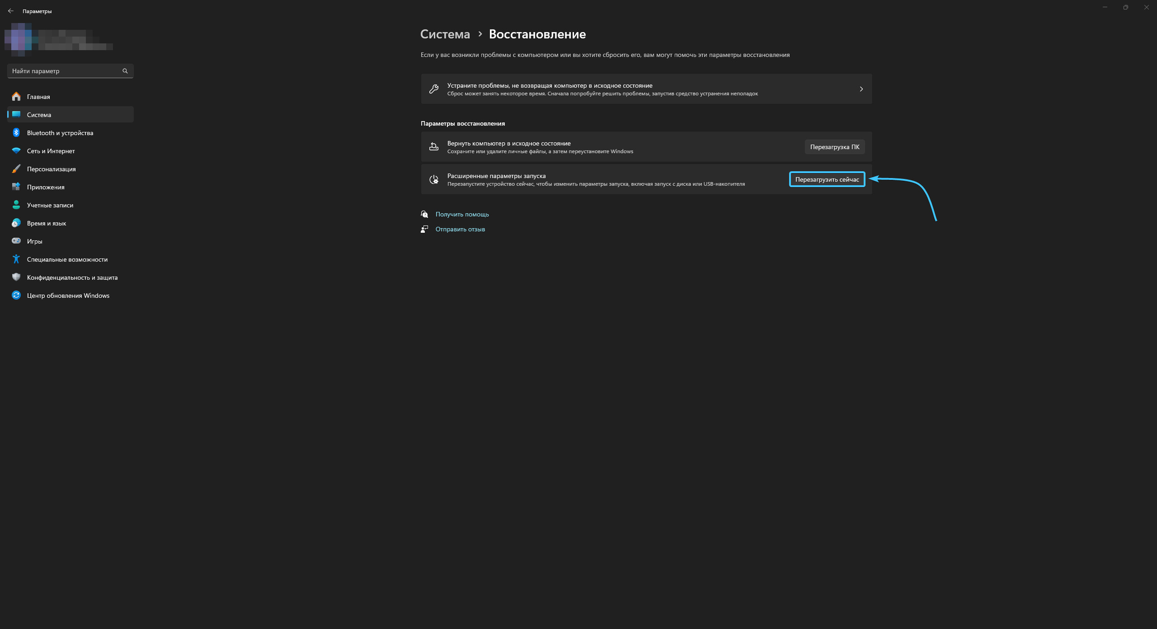
Task: Click the Персонализация brush icon
Action: (x=16, y=169)
